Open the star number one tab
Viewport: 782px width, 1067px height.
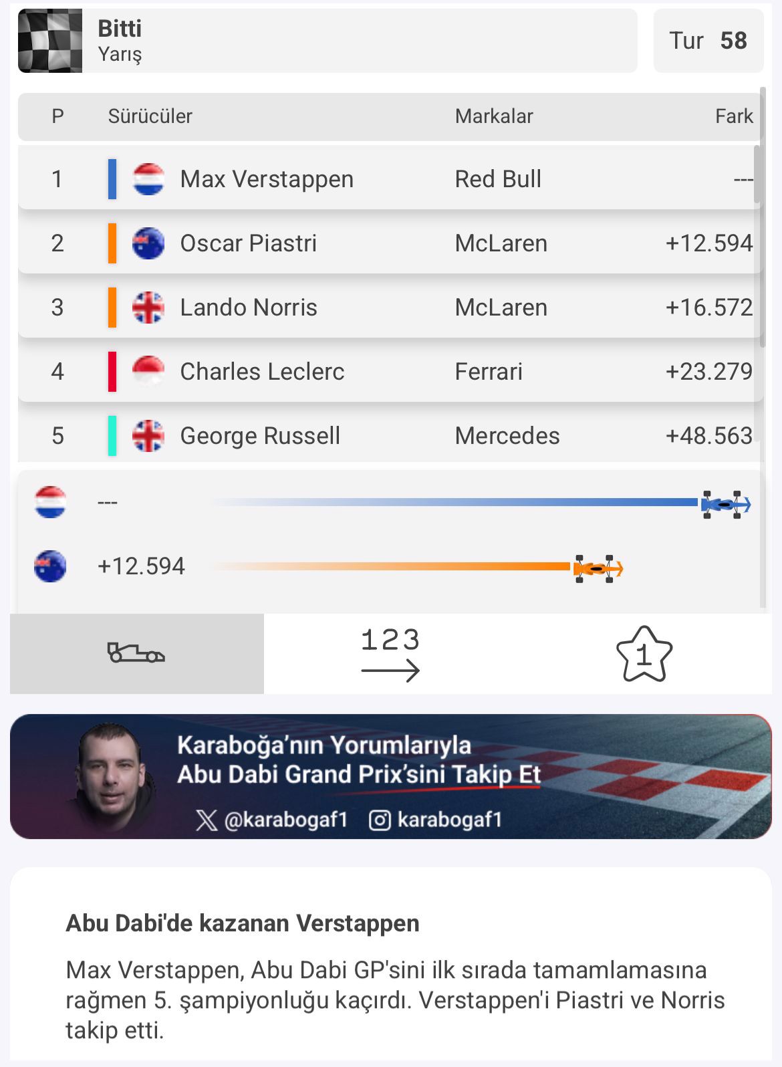click(644, 653)
